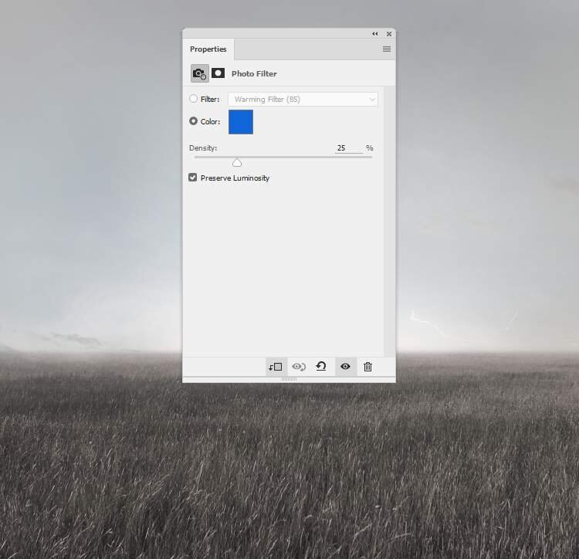Image resolution: width=579 pixels, height=559 pixels.
Task: Select the layer mask icon in Properties
Action: pos(218,73)
